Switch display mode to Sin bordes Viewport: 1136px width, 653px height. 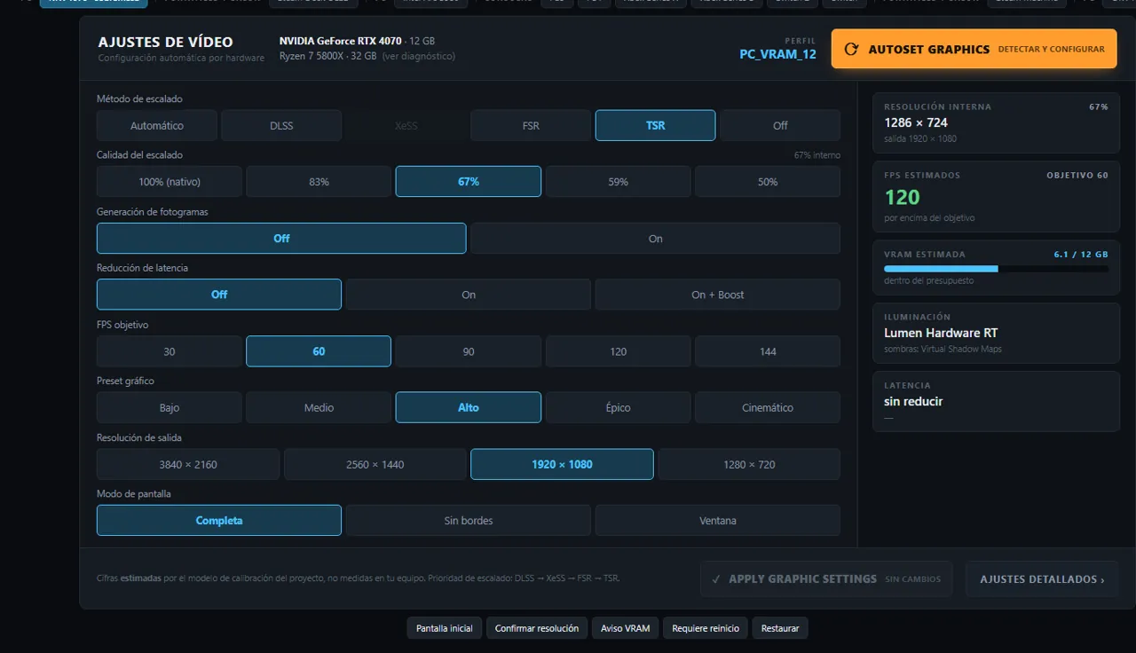(x=469, y=521)
